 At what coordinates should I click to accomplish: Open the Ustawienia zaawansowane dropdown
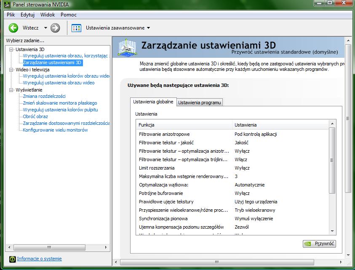coord(149,28)
